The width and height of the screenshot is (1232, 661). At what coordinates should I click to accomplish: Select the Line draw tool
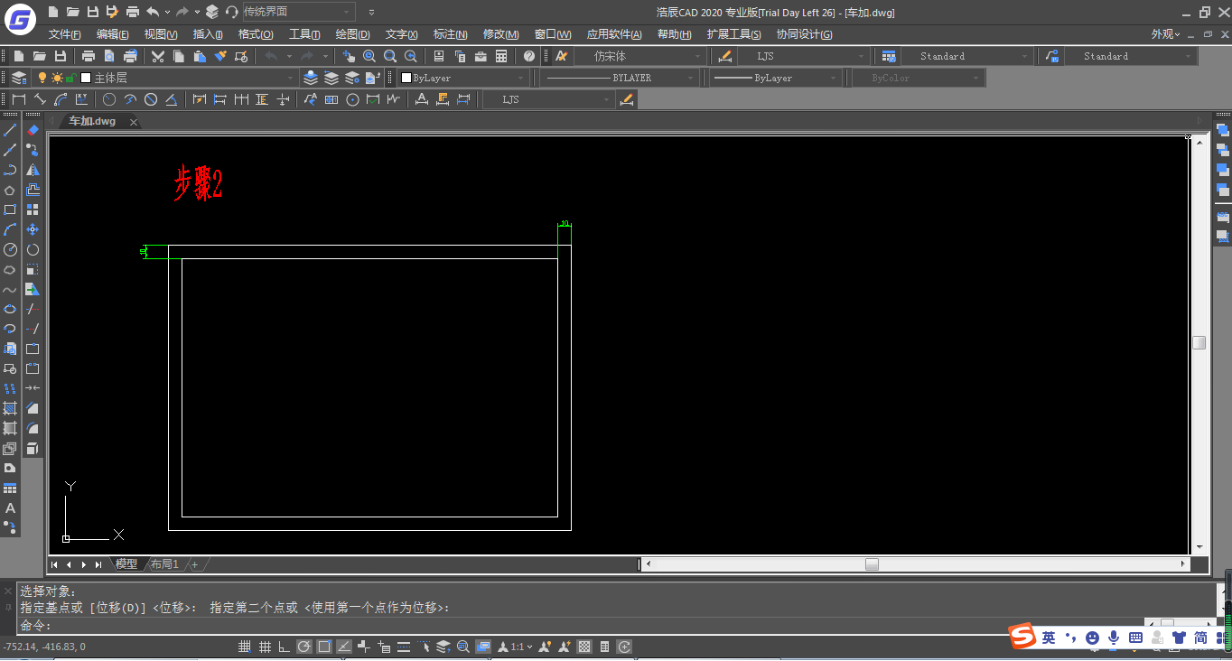pos(10,130)
